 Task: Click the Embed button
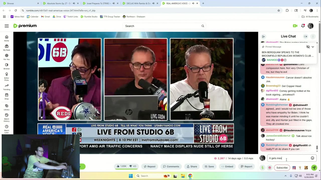pyautogui.click(x=227, y=166)
